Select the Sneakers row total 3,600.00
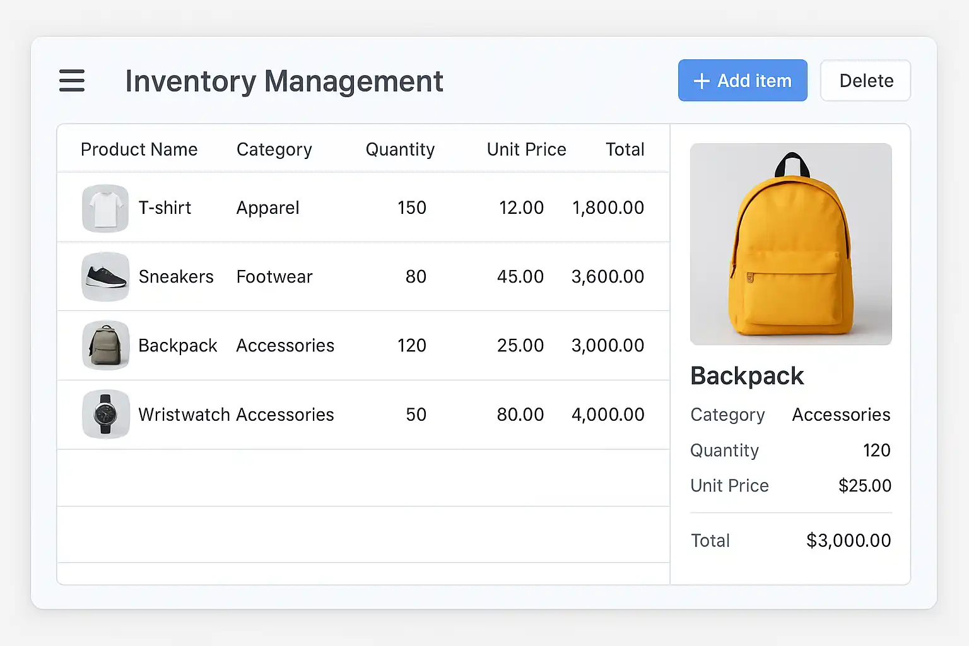This screenshot has height=646, width=969. pos(608,277)
